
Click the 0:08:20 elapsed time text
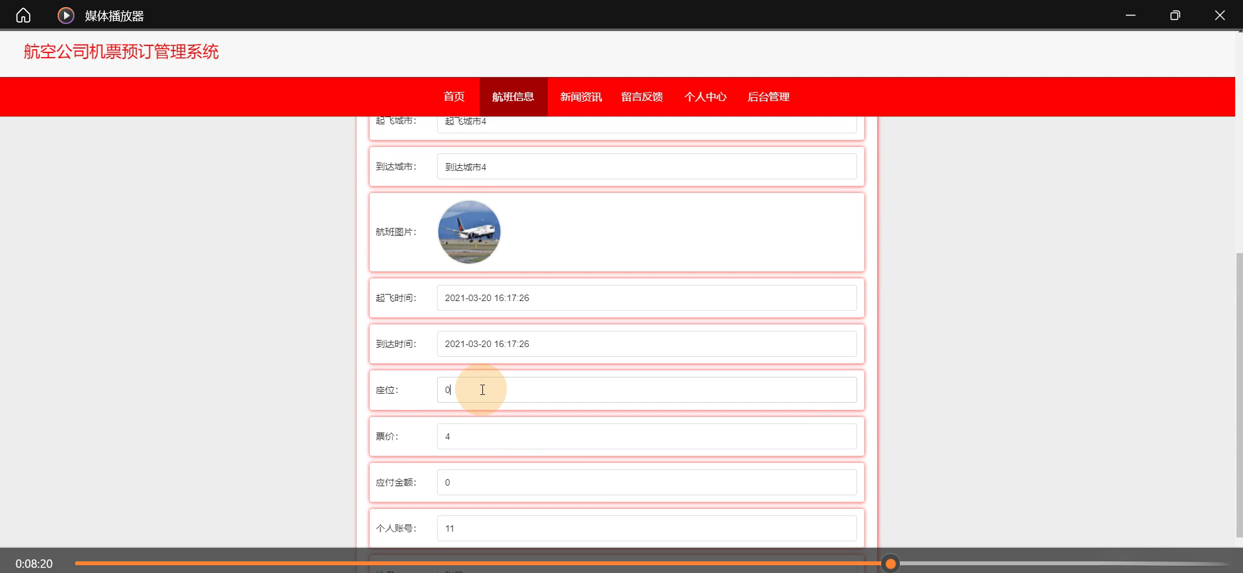click(34, 564)
